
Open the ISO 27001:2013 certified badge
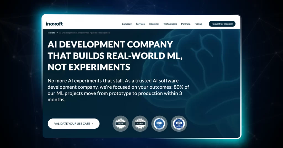pos(179,123)
